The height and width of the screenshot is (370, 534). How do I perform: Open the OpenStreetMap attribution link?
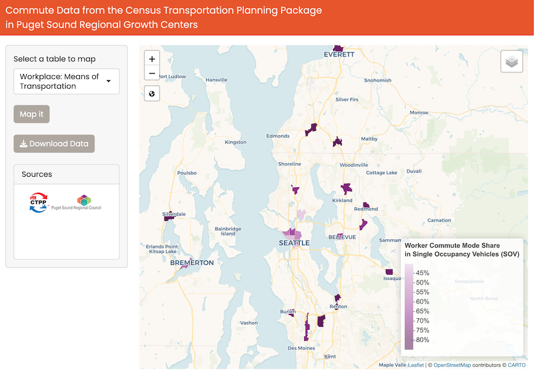(x=452, y=365)
